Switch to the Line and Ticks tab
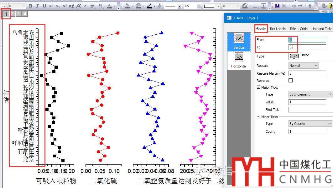The height and width of the screenshot is (188, 333). pyautogui.click(x=321, y=29)
